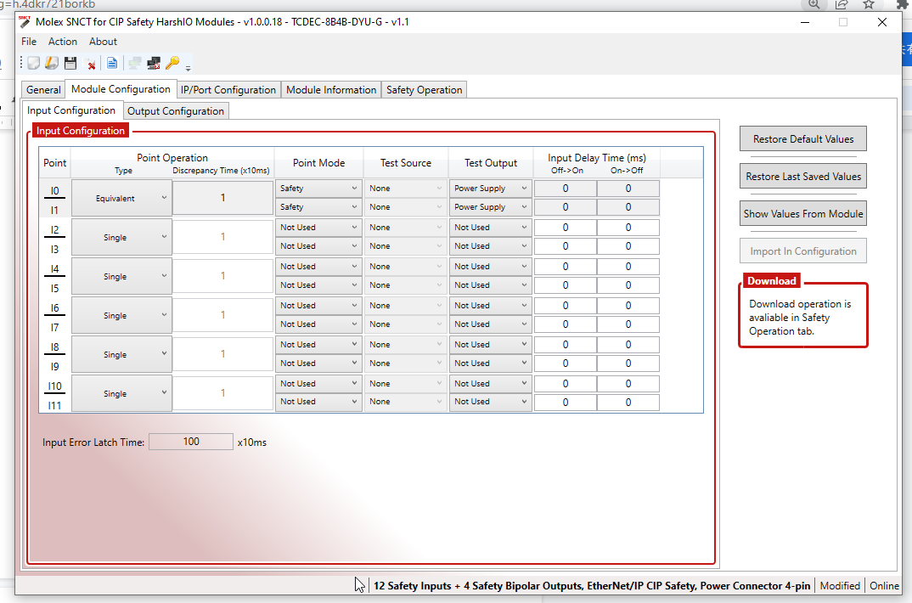Click the zoom magnifier in the browser behind
This screenshot has width=912, height=603.
(814, 4)
